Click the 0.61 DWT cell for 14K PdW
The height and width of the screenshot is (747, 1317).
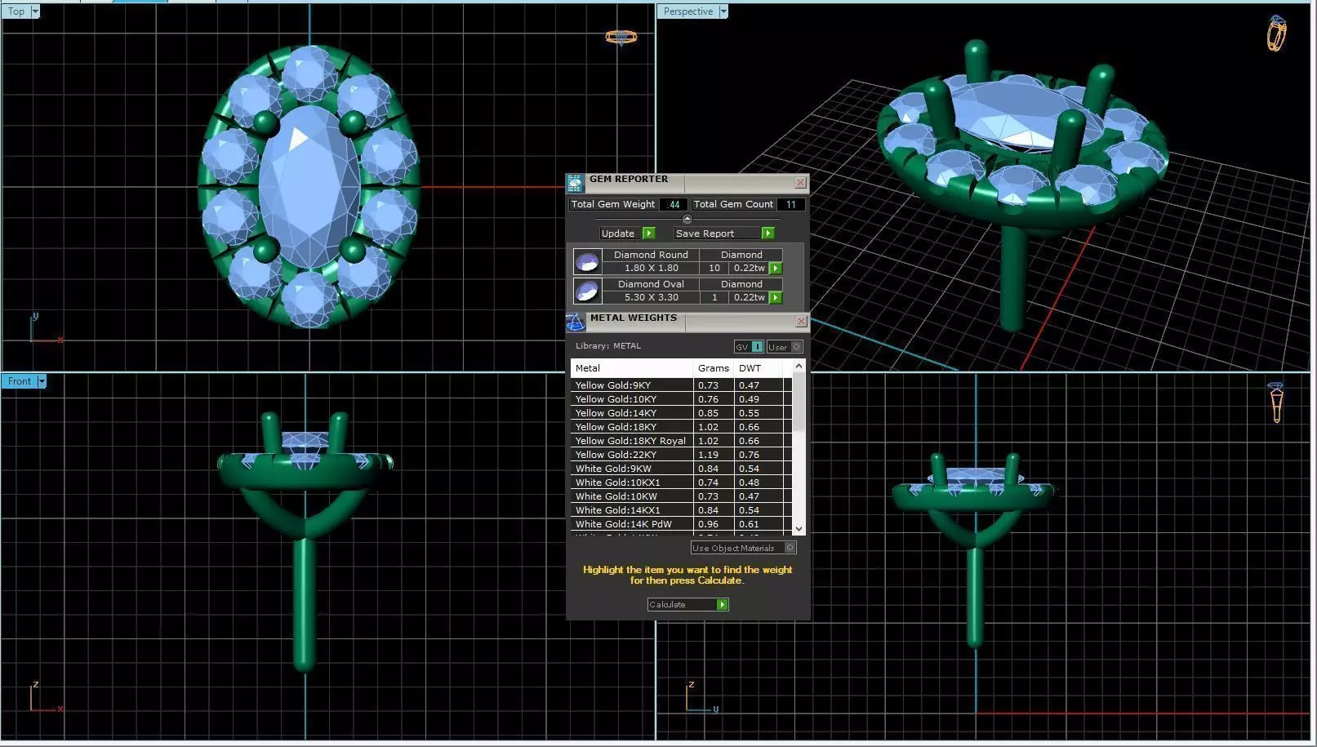tap(759, 524)
